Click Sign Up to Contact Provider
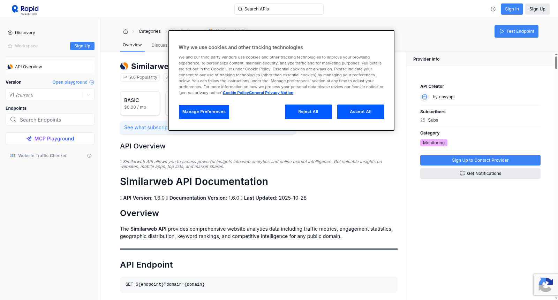558x300 pixels. 480,160
